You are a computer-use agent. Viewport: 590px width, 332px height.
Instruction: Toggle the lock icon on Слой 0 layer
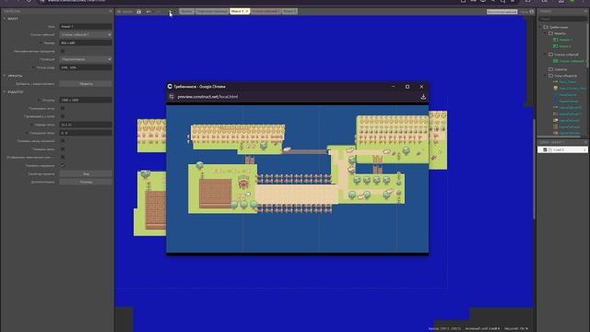click(x=549, y=149)
